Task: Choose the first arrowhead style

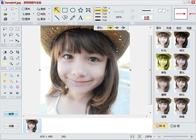Action: (x=110, y=28)
